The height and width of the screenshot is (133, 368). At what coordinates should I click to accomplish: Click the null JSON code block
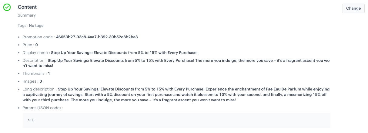click(x=176, y=120)
